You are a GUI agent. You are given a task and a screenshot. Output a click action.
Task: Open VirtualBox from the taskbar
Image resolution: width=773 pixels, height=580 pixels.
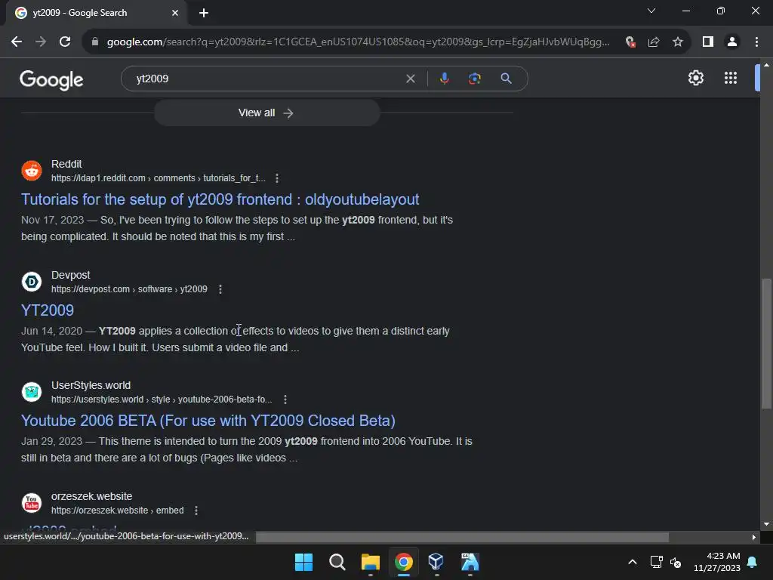436,562
